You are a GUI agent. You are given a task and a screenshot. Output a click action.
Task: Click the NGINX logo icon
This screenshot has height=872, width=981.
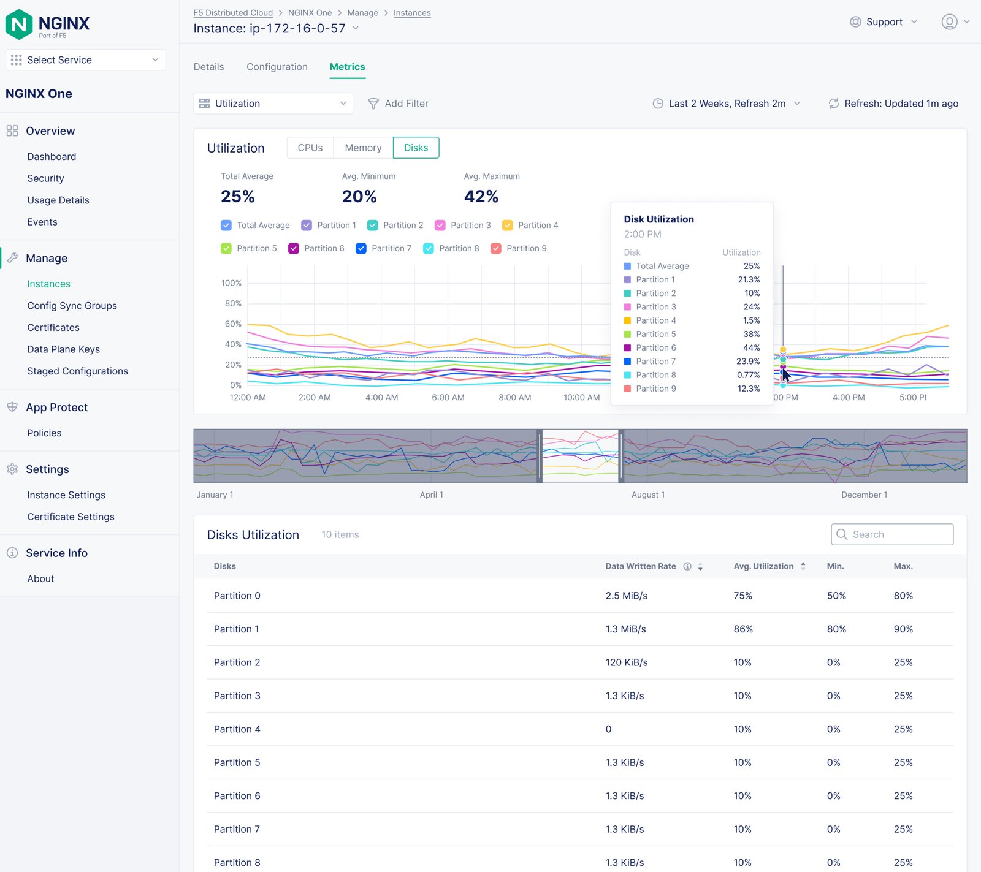tap(19, 25)
